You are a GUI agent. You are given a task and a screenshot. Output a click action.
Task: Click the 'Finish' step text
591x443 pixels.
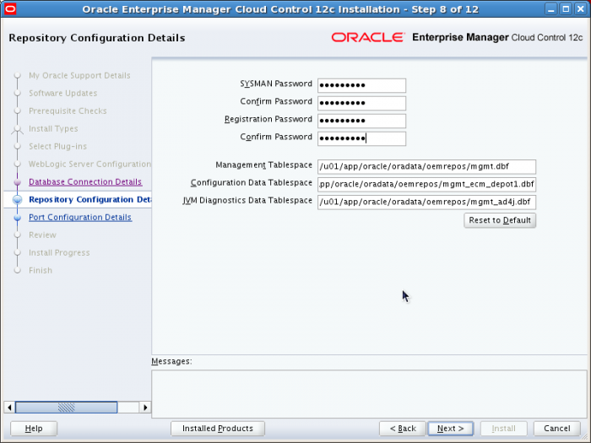point(41,271)
